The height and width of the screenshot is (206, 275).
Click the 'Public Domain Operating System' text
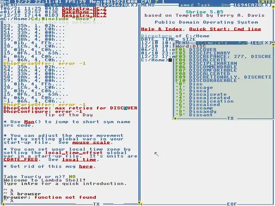tap(206, 22)
